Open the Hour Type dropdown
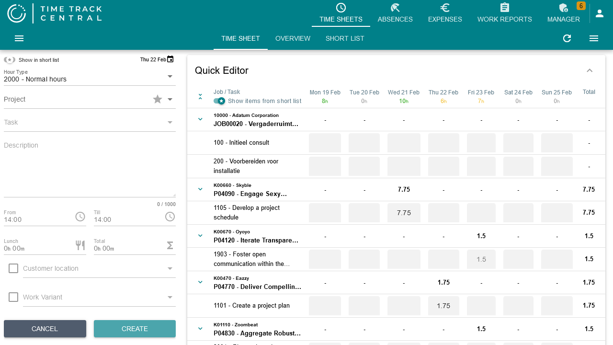Viewport: 613px width, 345px height. tap(170, 77)
